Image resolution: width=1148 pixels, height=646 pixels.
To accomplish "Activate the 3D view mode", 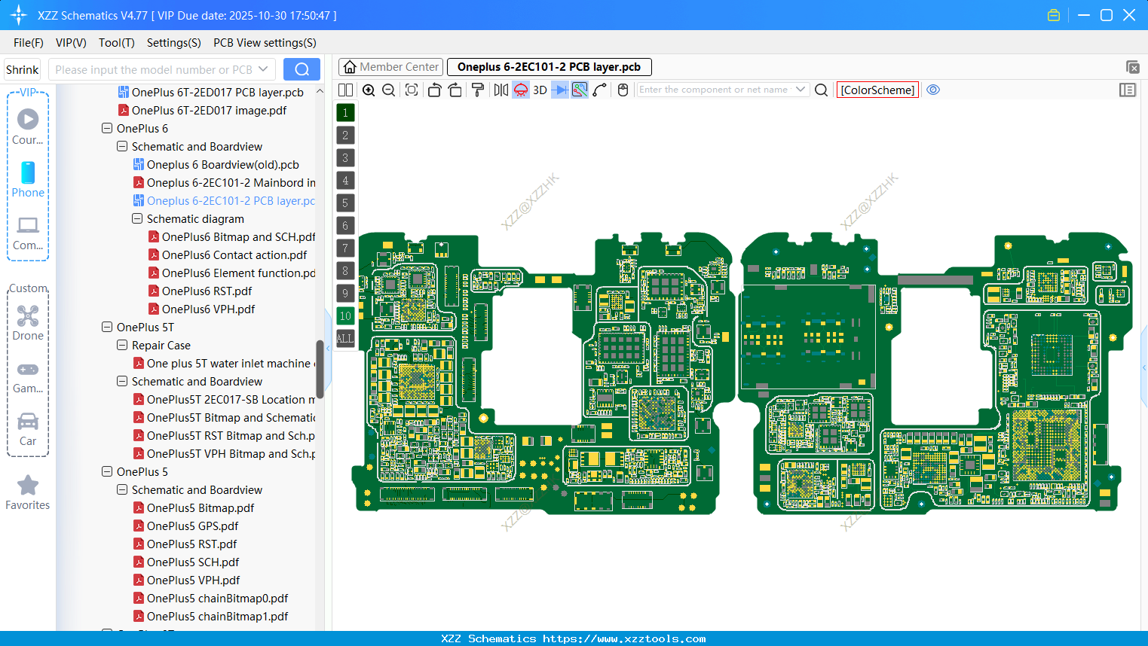I will (538, 90).
